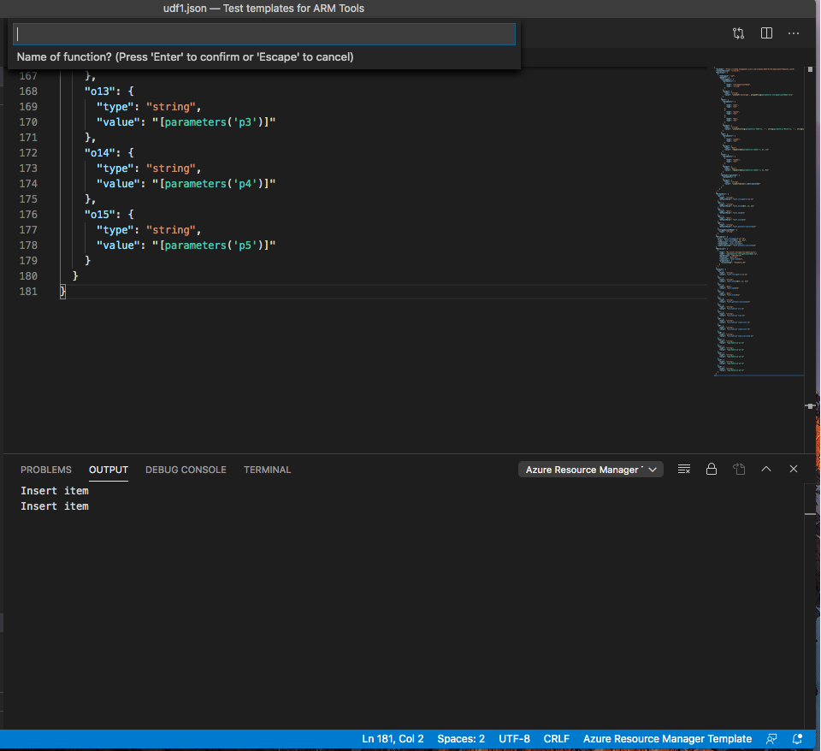Image resolution: width=821 pixels, height=751 pixels.
Task: Open a remote window via status bar icon
Action: 771,738
